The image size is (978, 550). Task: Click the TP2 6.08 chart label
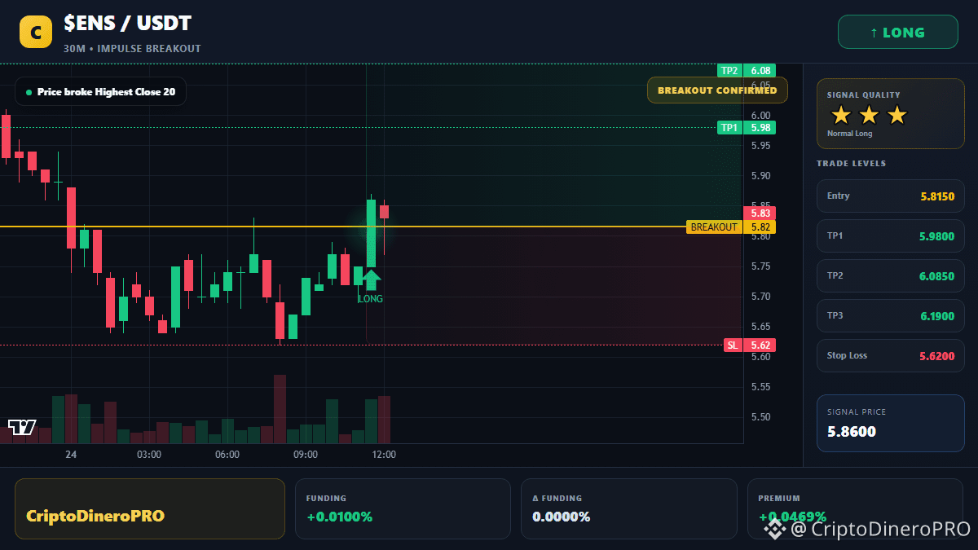point(746,71)
